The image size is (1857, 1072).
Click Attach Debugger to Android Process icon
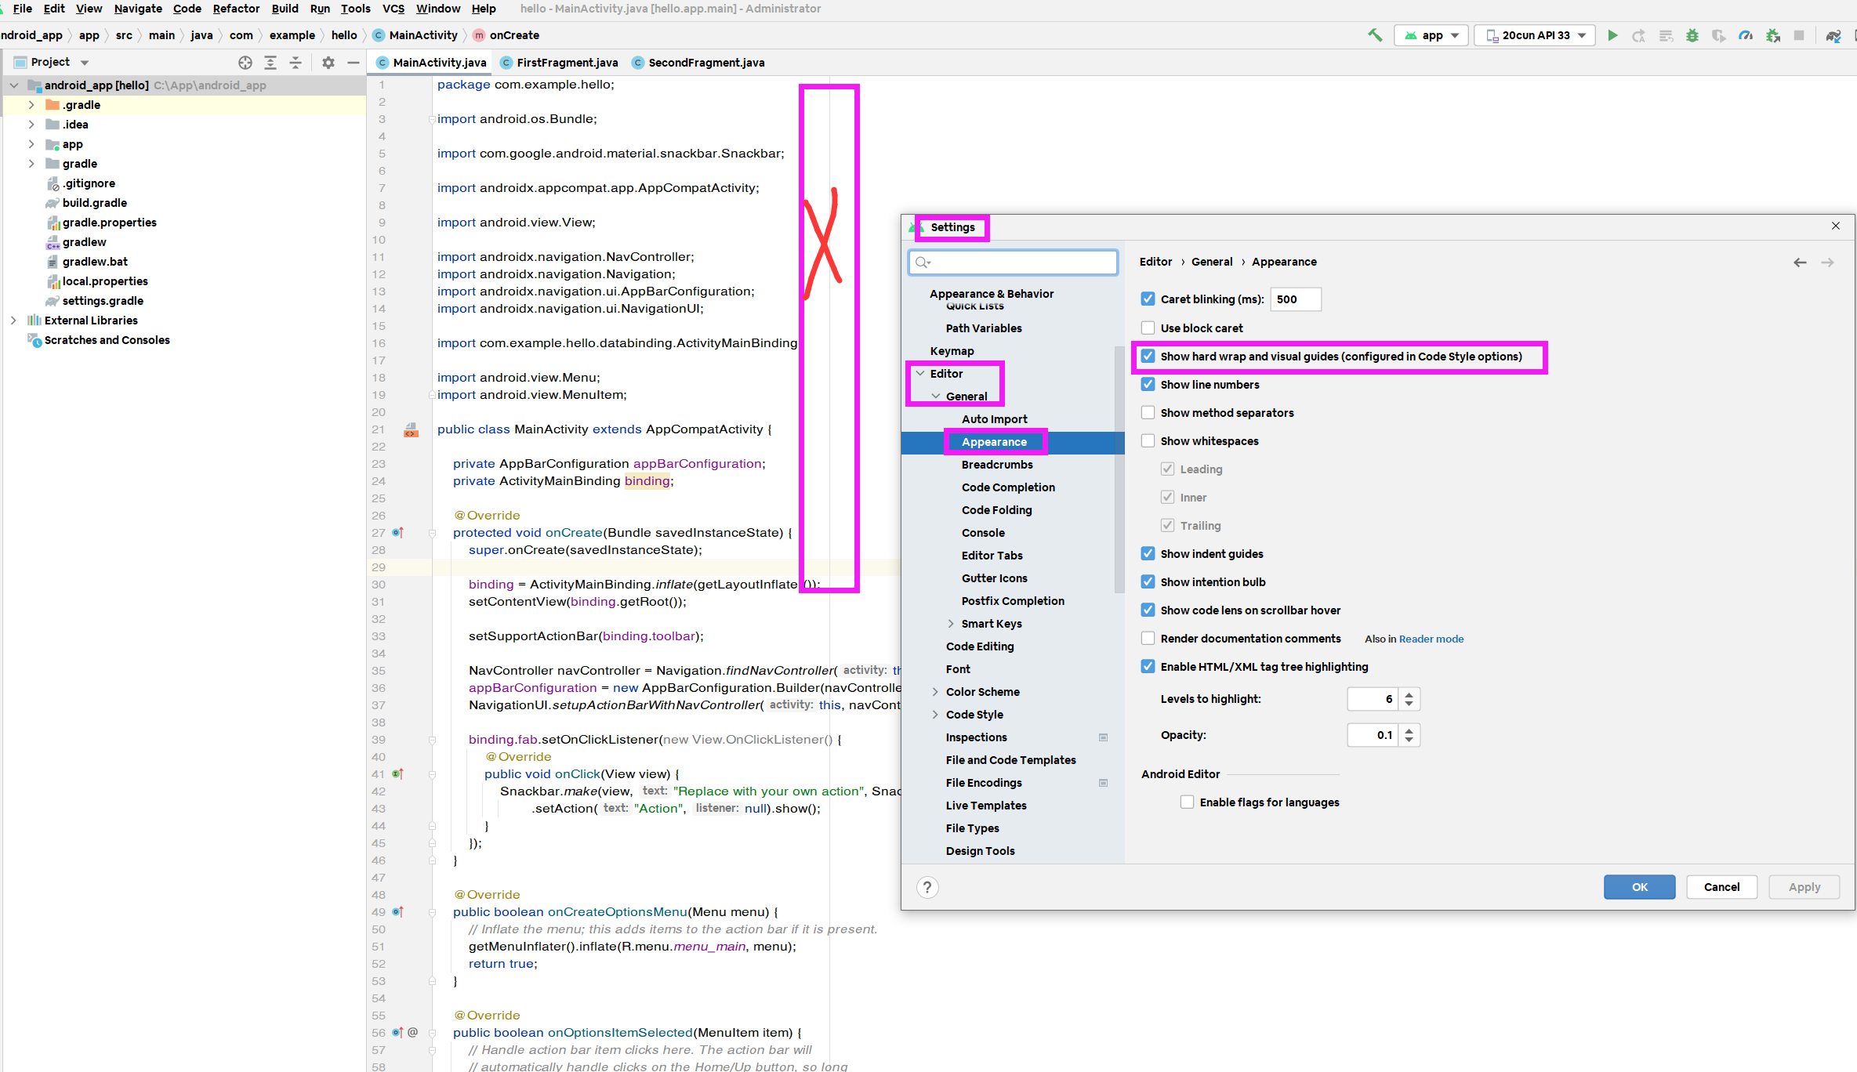coord(1773,35)
